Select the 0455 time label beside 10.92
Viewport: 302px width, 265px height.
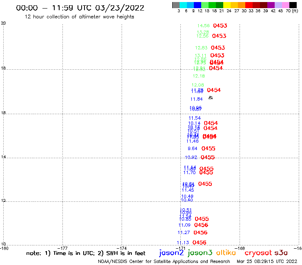click(208, 157)
